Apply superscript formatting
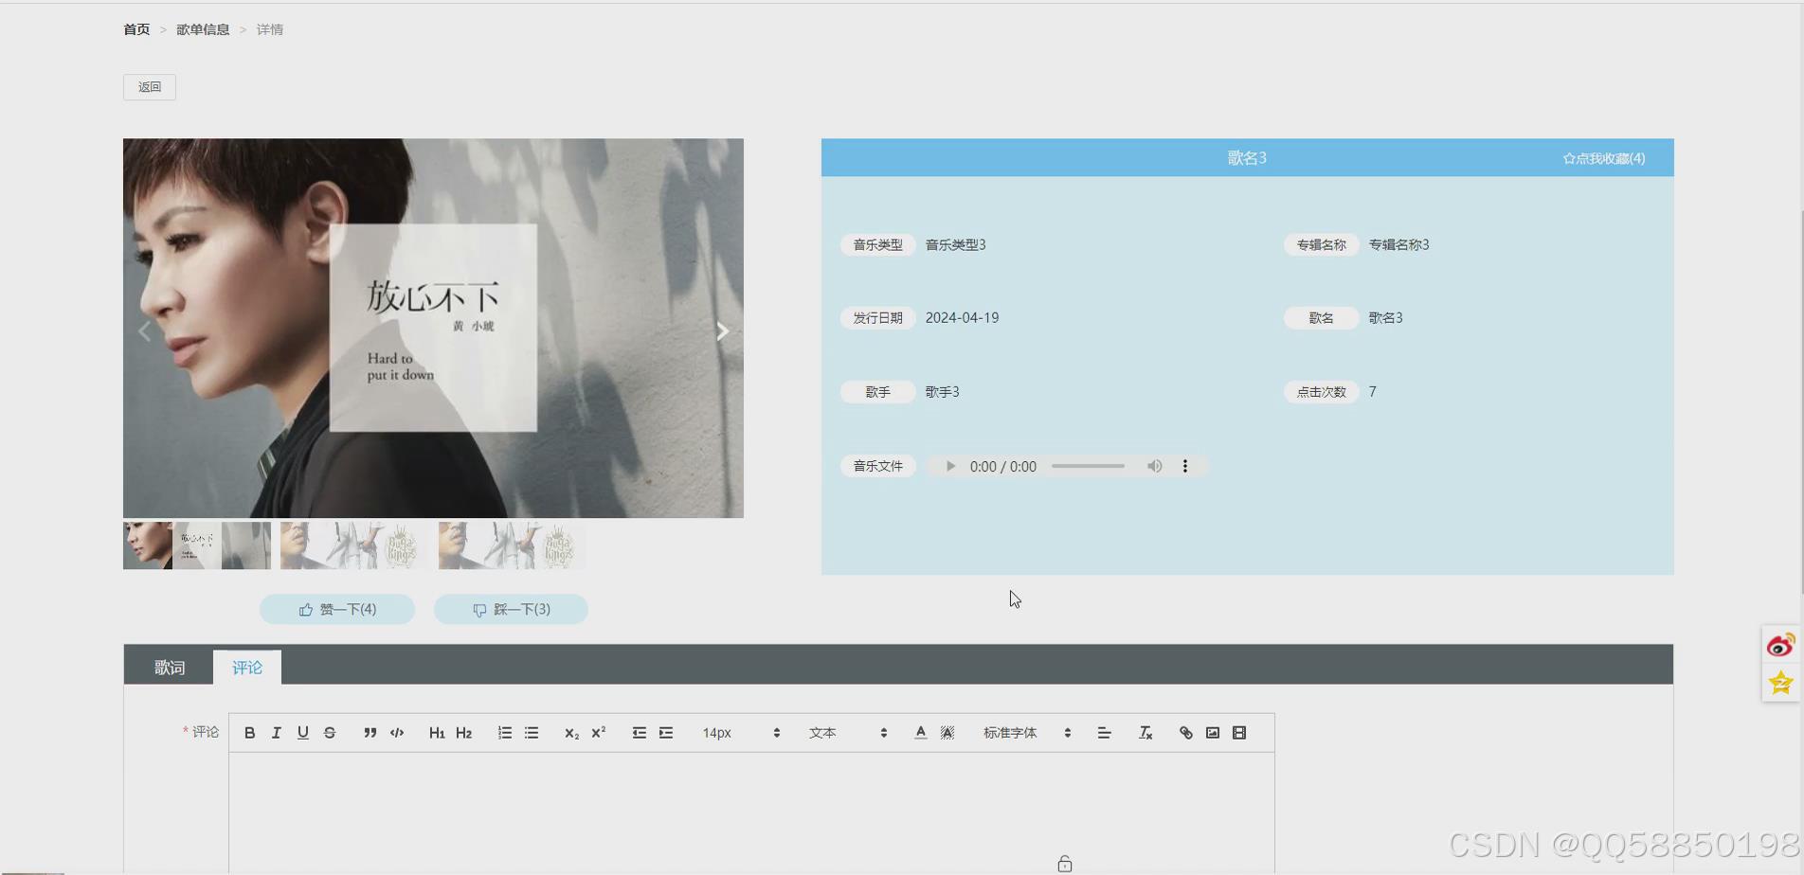Image resolution: width=1804 pixels, height=875 pixels. 598,733
